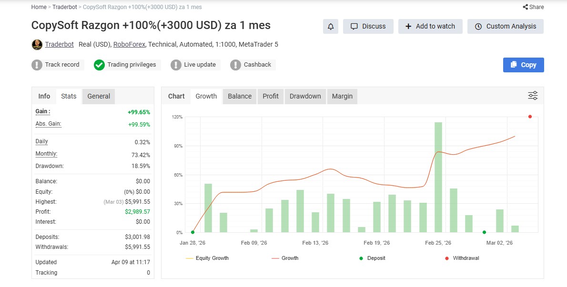
Task: Switch to the General tab
Action: pos(99,96)
